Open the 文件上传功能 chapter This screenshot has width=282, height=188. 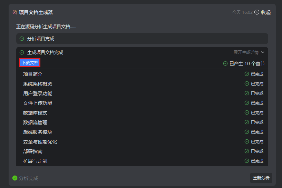38,103
